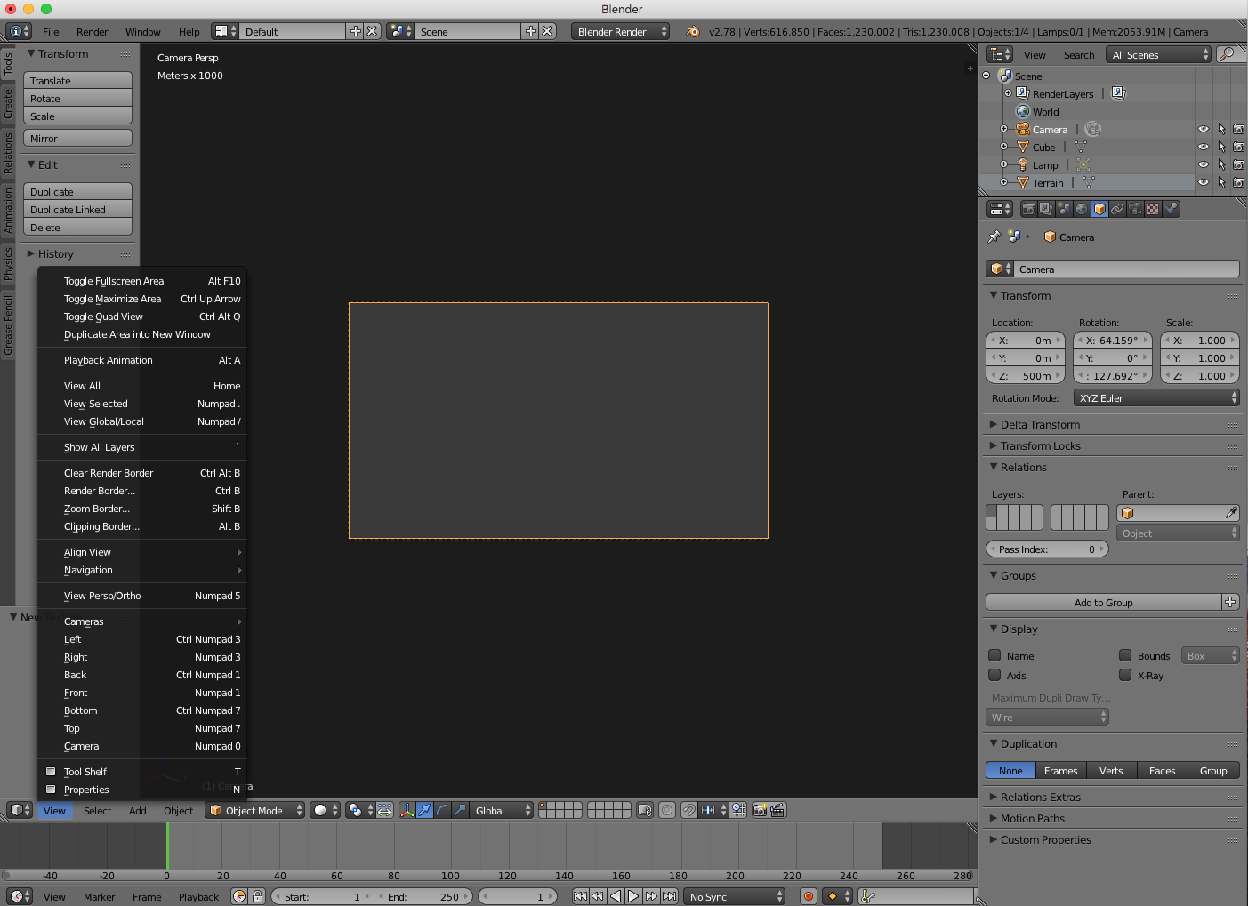Viewport: 1248px width, 906px height.
Task: Choose View Selected from View menu
Action: tap(141, 404)
